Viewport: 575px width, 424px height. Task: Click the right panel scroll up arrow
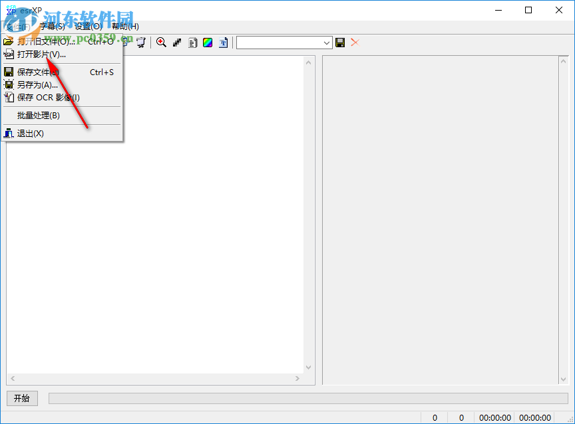pos(564,62)
